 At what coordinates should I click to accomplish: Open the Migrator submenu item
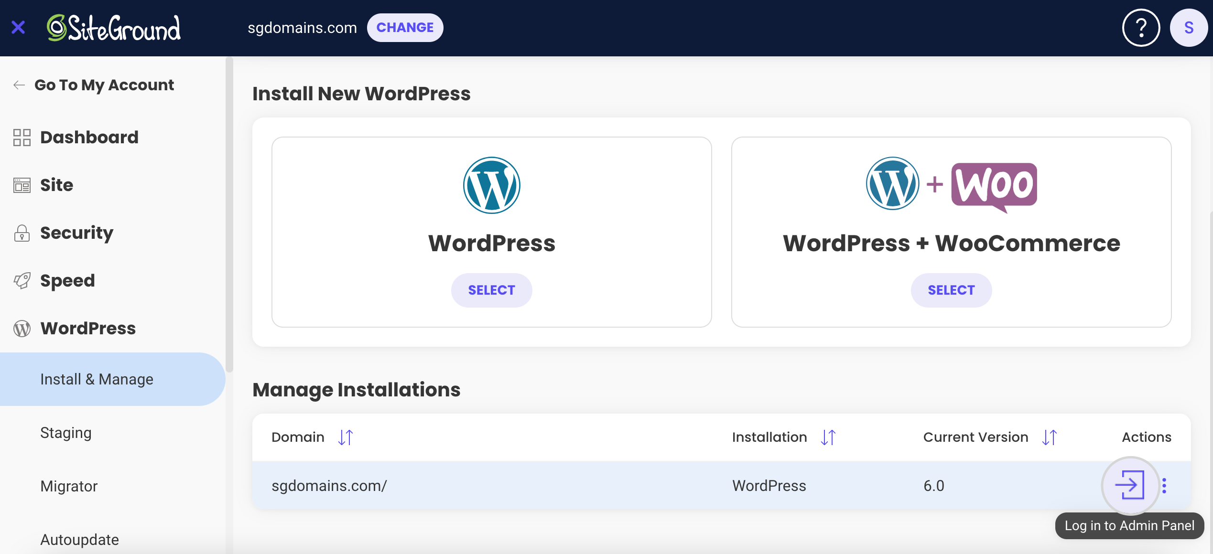pos(69,486)
